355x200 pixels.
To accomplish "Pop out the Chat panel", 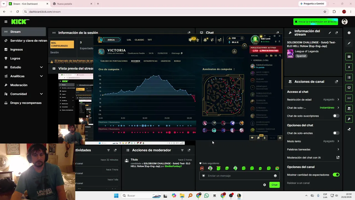I will 278,33.
